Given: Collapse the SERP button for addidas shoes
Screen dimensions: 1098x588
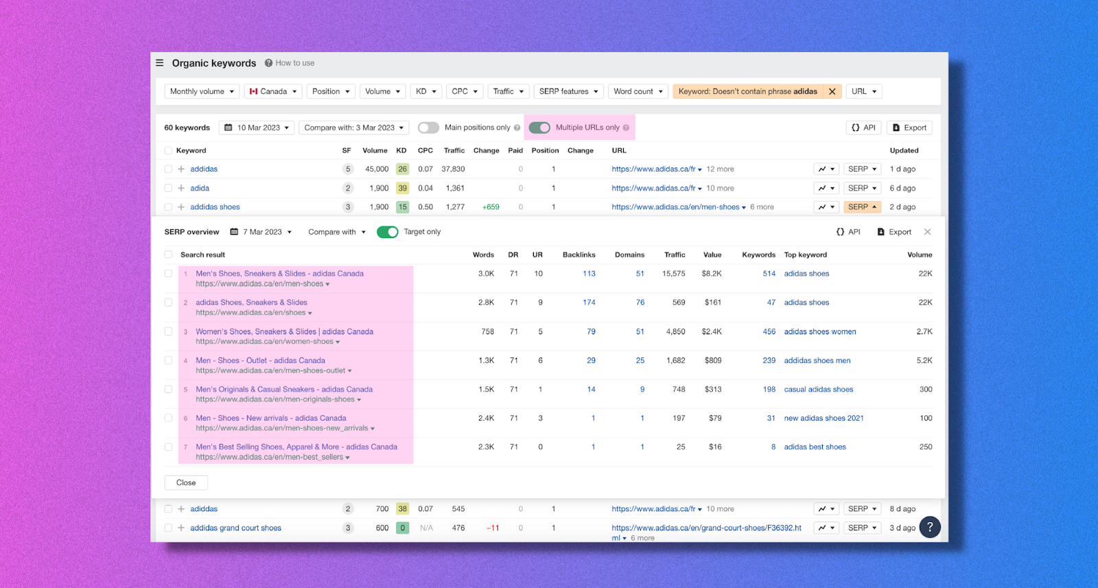Looking at the screenshot, I should click(x=862, y=207).
